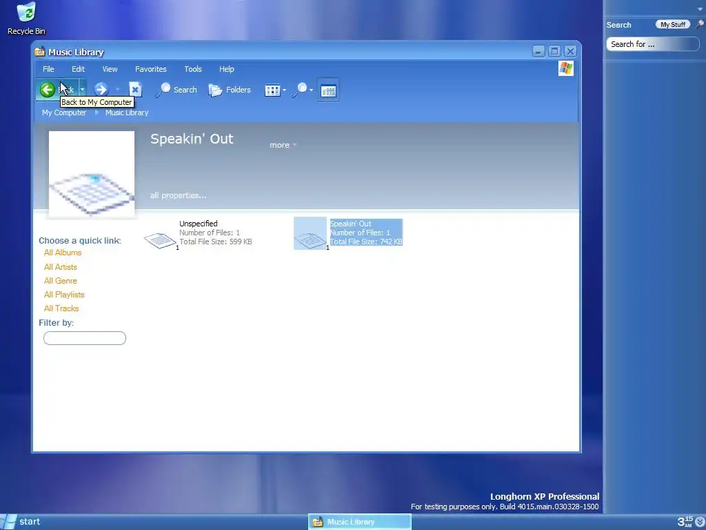
Task: Click the Forward arrow button
Action: (101, 90)
